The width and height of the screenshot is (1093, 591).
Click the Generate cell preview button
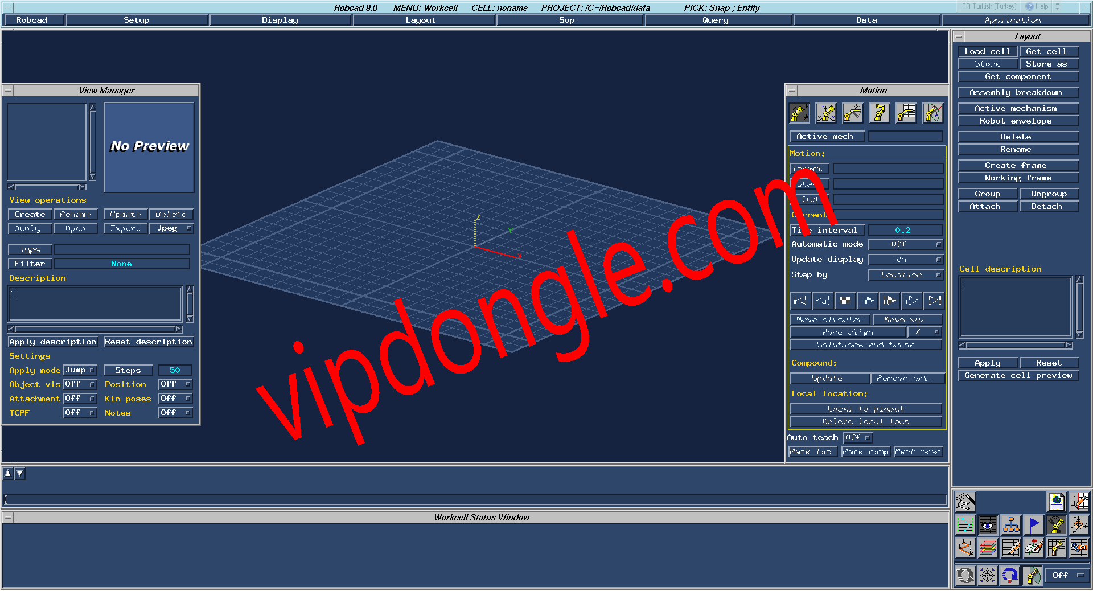1018,375
